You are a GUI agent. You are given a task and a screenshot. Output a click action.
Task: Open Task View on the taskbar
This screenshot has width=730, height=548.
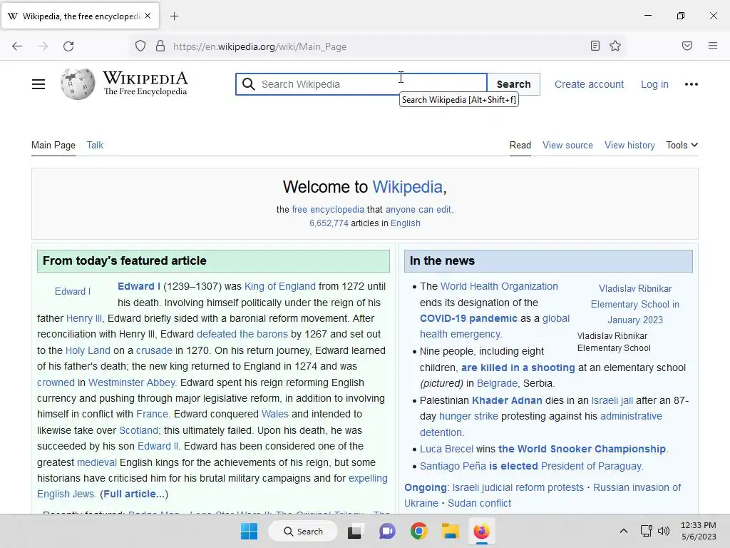click(354, 531)
